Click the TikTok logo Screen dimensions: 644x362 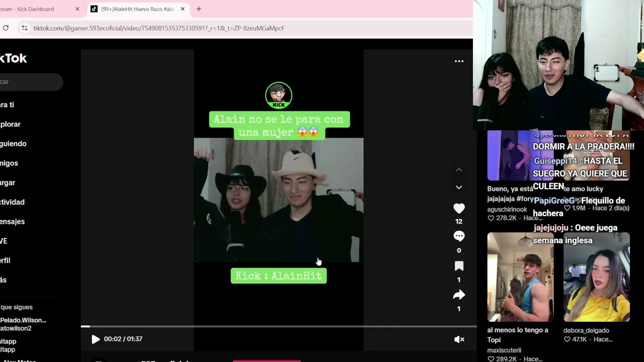13,58
